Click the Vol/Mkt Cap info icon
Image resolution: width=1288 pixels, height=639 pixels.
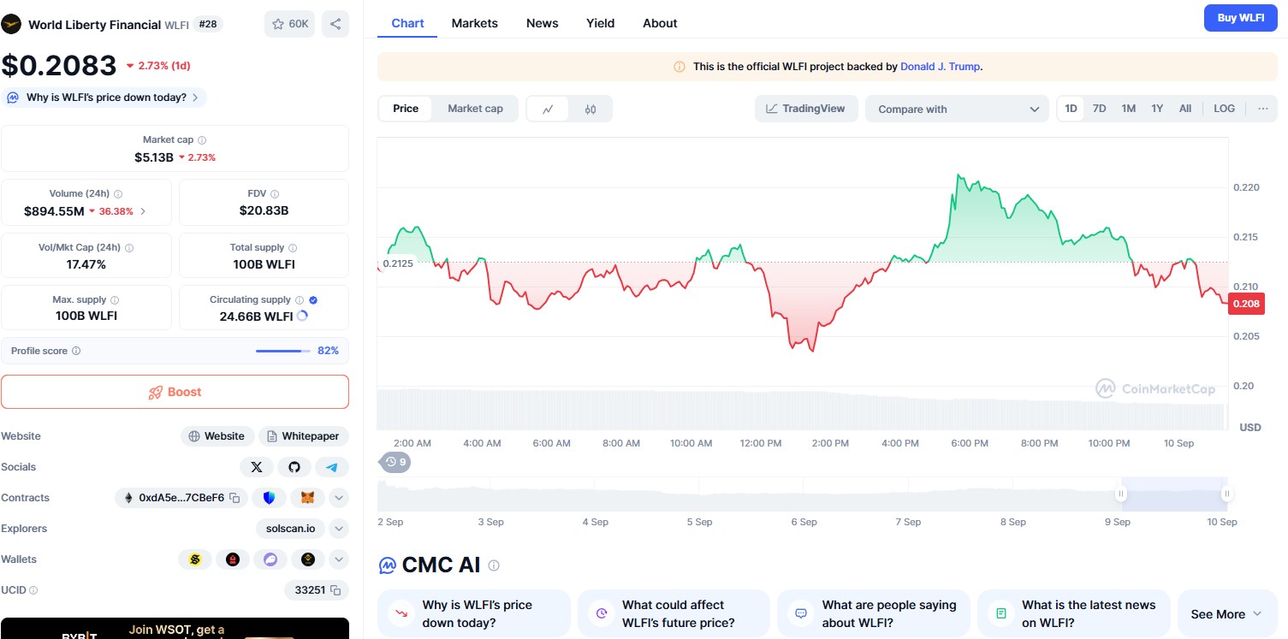[x=129, y=248]
